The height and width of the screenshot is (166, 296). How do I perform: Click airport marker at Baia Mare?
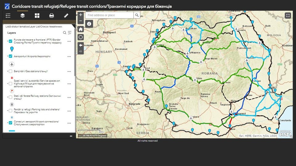click(x=183, y=30)
